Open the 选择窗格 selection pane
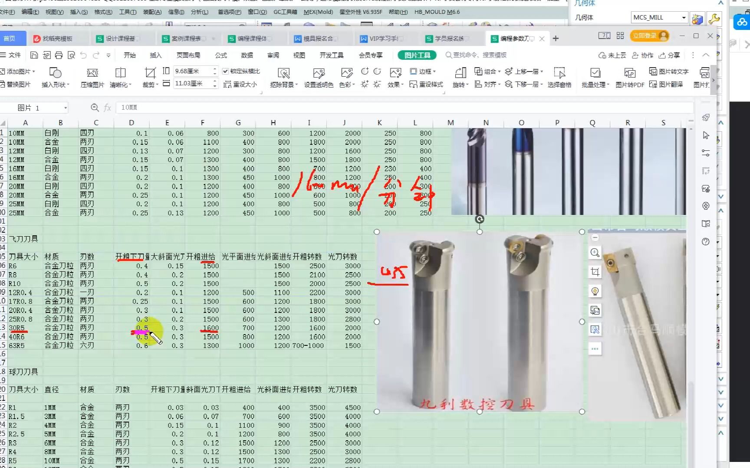 (559, 77)
